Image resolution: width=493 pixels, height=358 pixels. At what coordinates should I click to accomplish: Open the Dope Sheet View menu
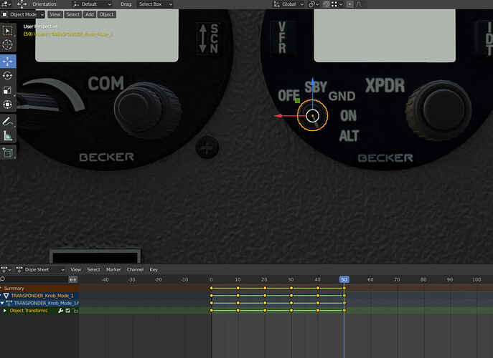tap(75, 269)
